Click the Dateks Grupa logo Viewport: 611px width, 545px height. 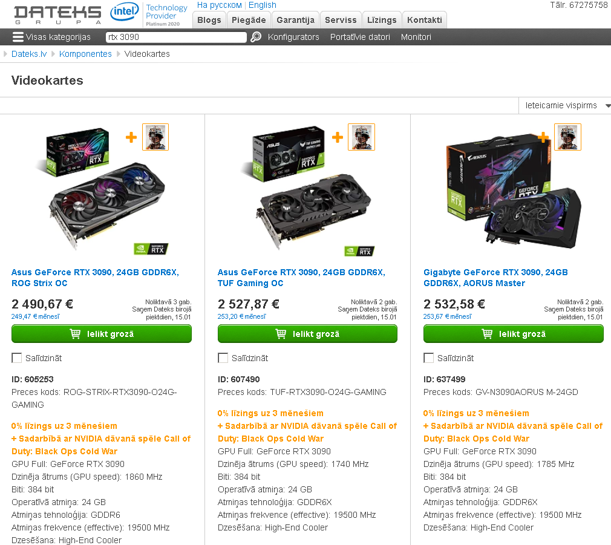pos(57,15)
